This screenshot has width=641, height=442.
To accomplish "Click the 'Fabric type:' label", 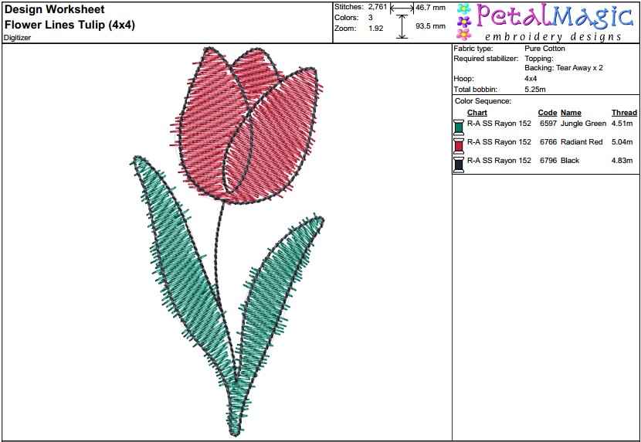I will (x=473, y=49).
